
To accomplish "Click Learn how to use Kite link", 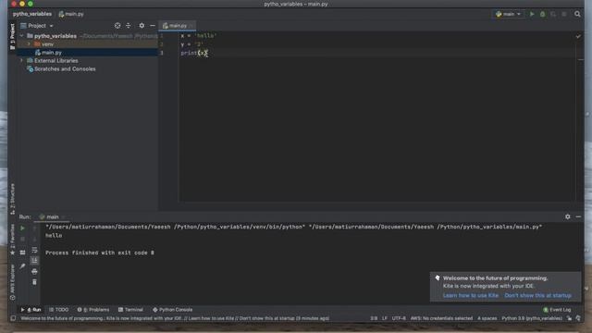I will (471, 295).
